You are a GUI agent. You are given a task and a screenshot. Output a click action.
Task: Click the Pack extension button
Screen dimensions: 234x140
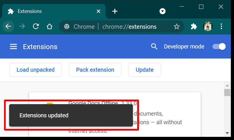coord(95,70)
